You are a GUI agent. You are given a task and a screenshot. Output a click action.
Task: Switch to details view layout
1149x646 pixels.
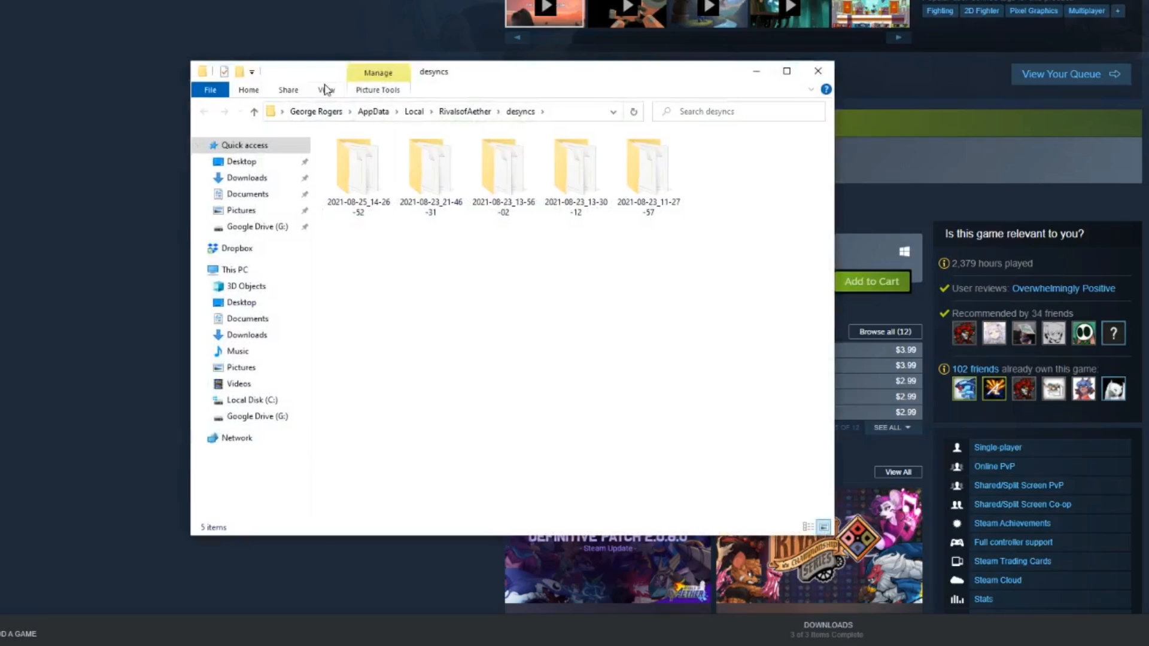point(808,527)
